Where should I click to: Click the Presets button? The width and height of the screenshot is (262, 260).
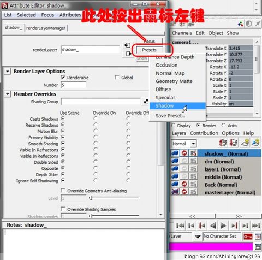(149, 50)
